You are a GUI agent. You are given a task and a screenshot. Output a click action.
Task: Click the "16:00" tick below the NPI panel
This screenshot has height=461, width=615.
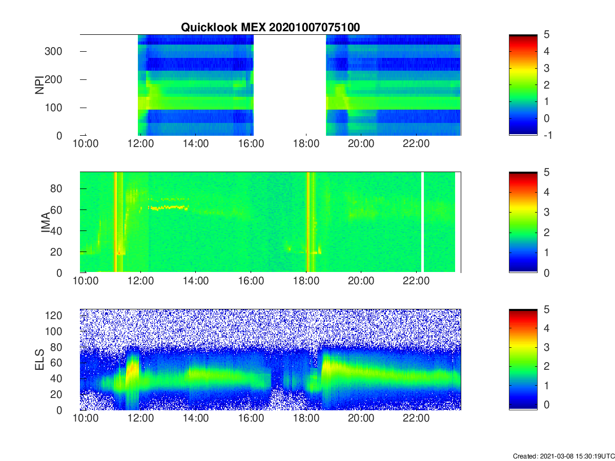[251, 144]
